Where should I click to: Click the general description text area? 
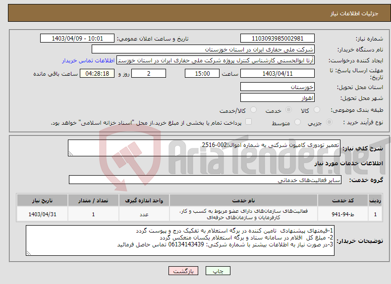pyautogui.click(x=204, y=148)
